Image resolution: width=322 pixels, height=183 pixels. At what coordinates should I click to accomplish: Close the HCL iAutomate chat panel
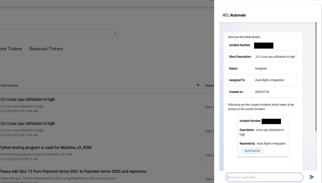click(317, 1)
